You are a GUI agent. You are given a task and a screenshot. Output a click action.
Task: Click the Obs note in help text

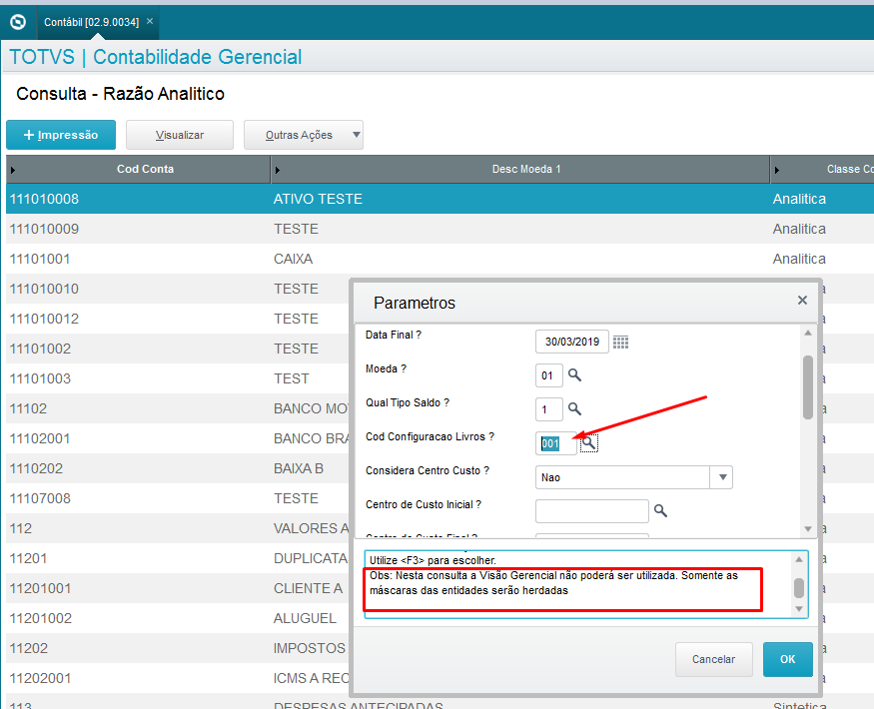click(x=553, y=583)
